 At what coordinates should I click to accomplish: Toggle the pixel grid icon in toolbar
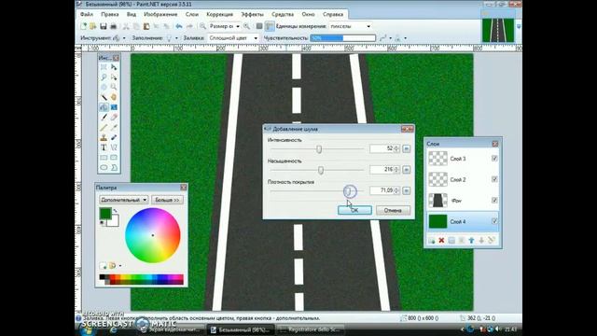259,26
